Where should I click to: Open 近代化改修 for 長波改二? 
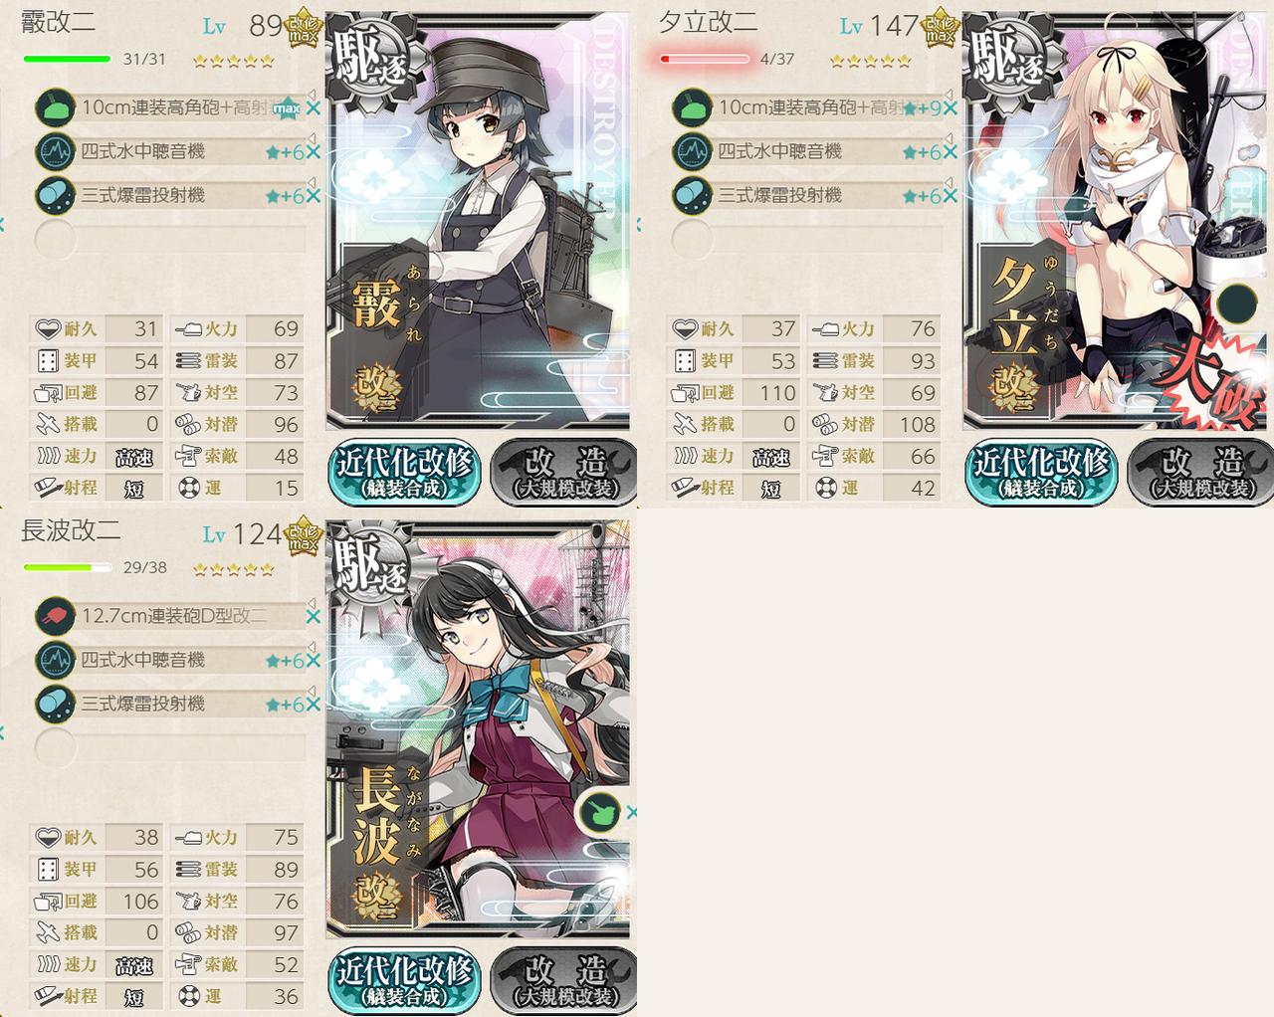(404, 980)
